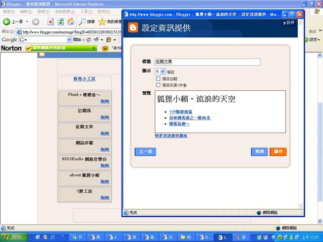Image resolution: width=323 pixels, height=242 pixels.
Task: Click the Norton identity safe lock icon
Action: pyautogui.click(x=105, y=48)
